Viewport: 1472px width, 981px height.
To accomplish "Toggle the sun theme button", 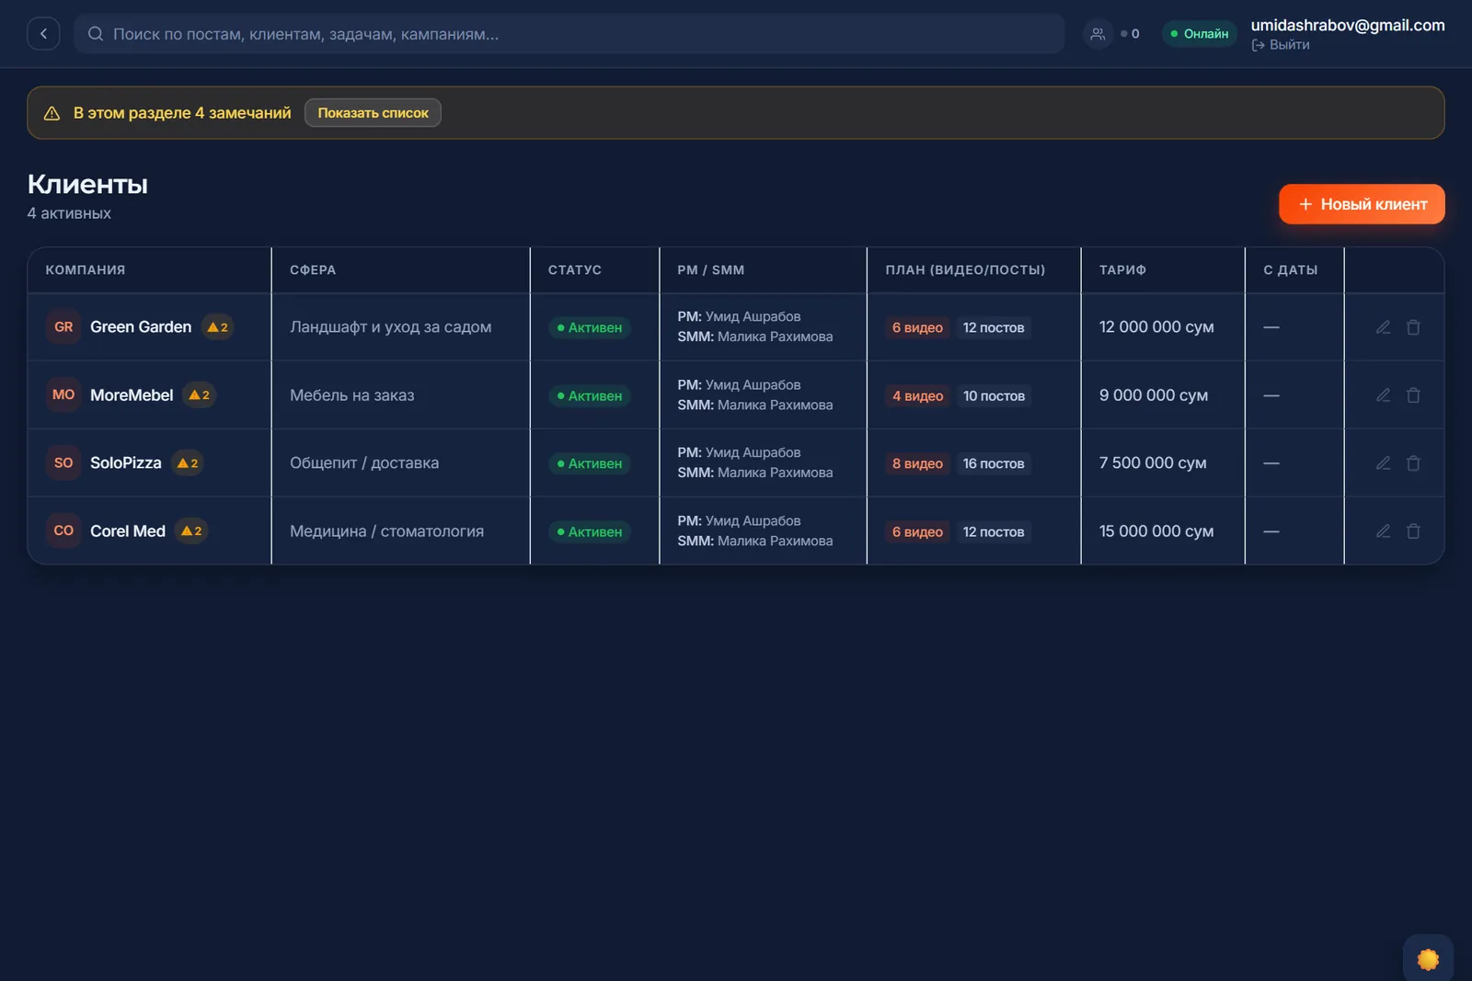I will [1428, 959].
